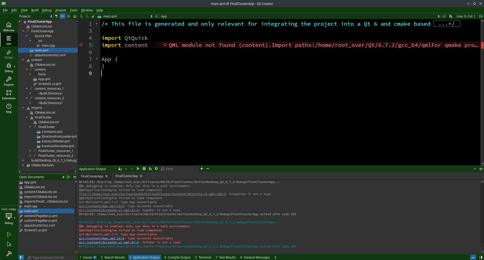Toggle the file read-only lock icon
Screen dimensions: 484x260
(93, 16)
